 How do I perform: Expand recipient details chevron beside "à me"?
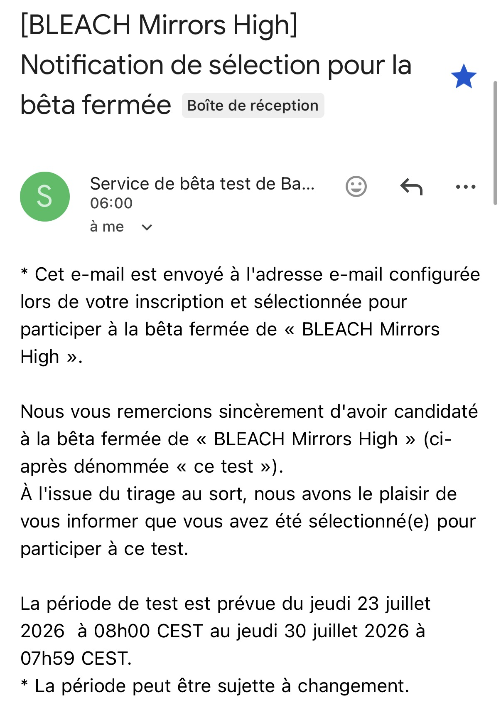(147, 227)
